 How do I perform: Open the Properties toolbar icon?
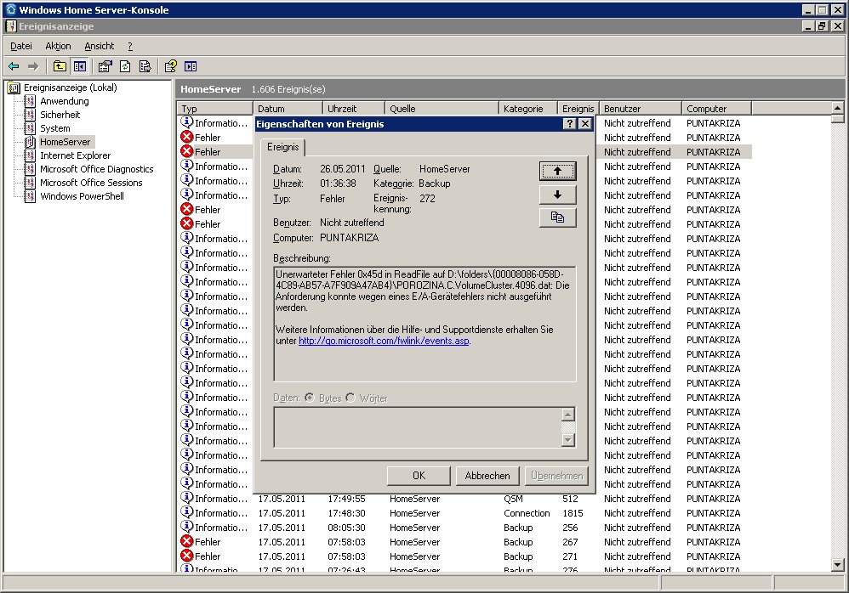pos(105,66)
